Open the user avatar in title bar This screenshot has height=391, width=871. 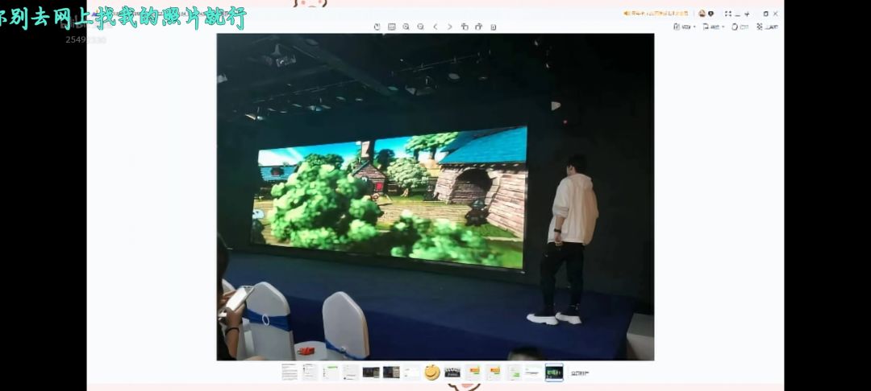pos(702,14)
